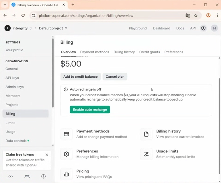Open the tab search dropdown arrow
Viewport: 221px width, 183px height.
click(x=5, y=5)
